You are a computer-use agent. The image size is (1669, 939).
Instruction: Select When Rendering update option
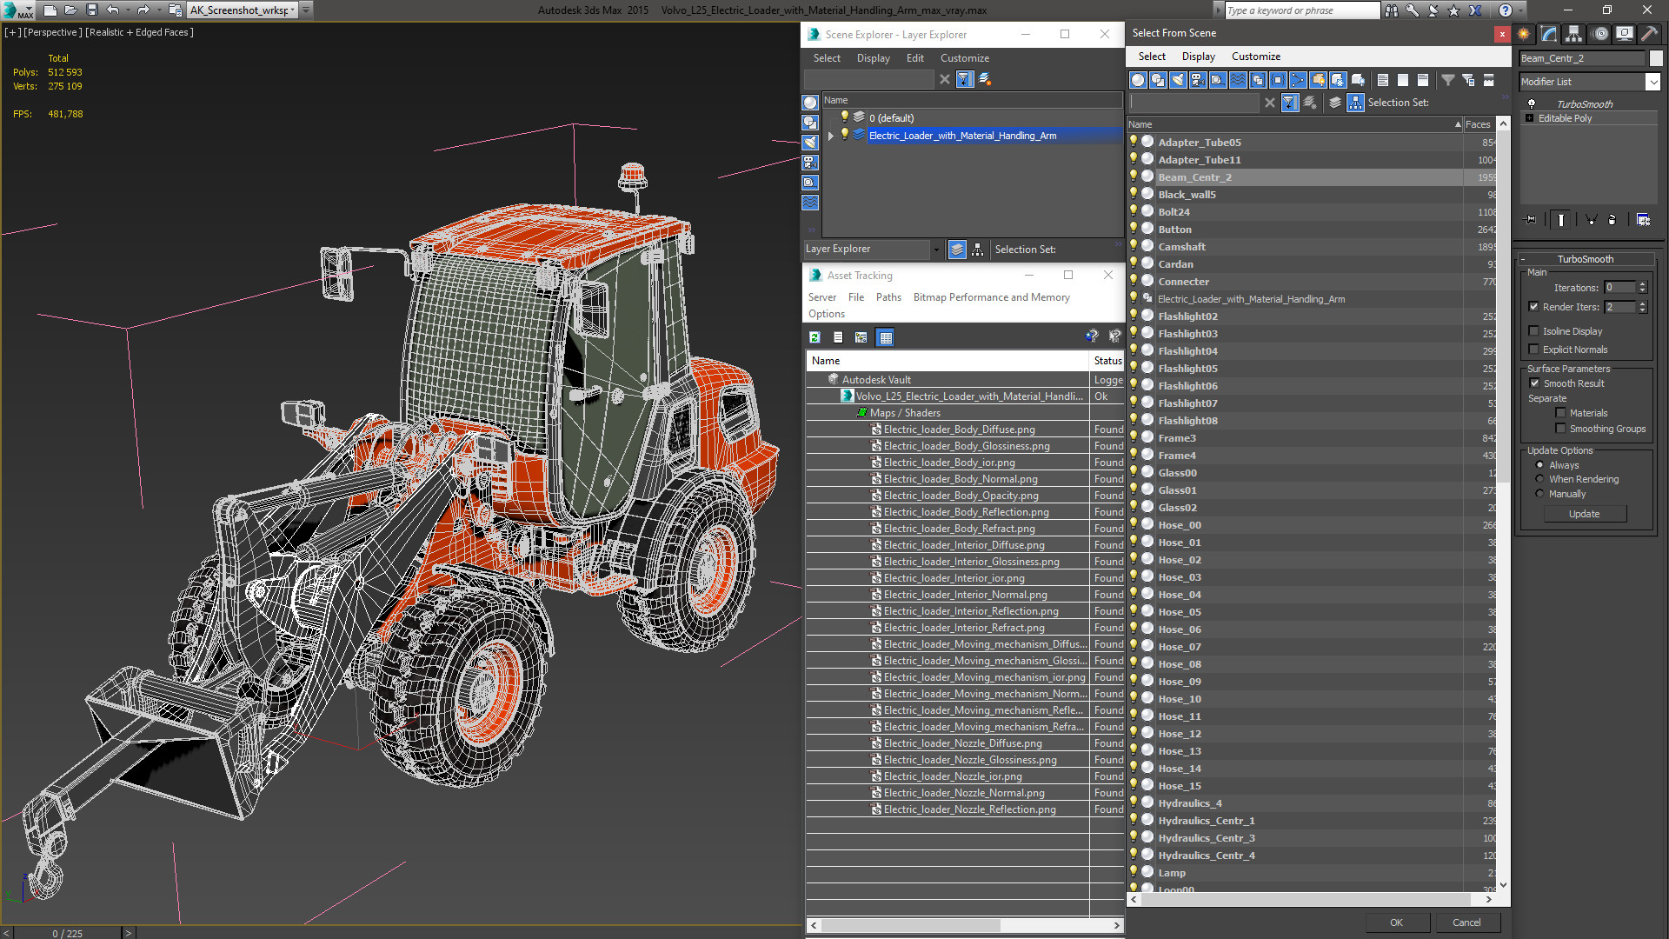[1539, 479]
